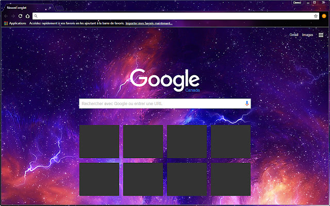Open the orange Chrome menu icon

pyautogui.click(x=324, y=16)
